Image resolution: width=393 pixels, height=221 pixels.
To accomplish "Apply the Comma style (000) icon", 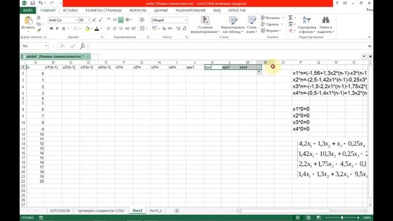I will (170, 29).
